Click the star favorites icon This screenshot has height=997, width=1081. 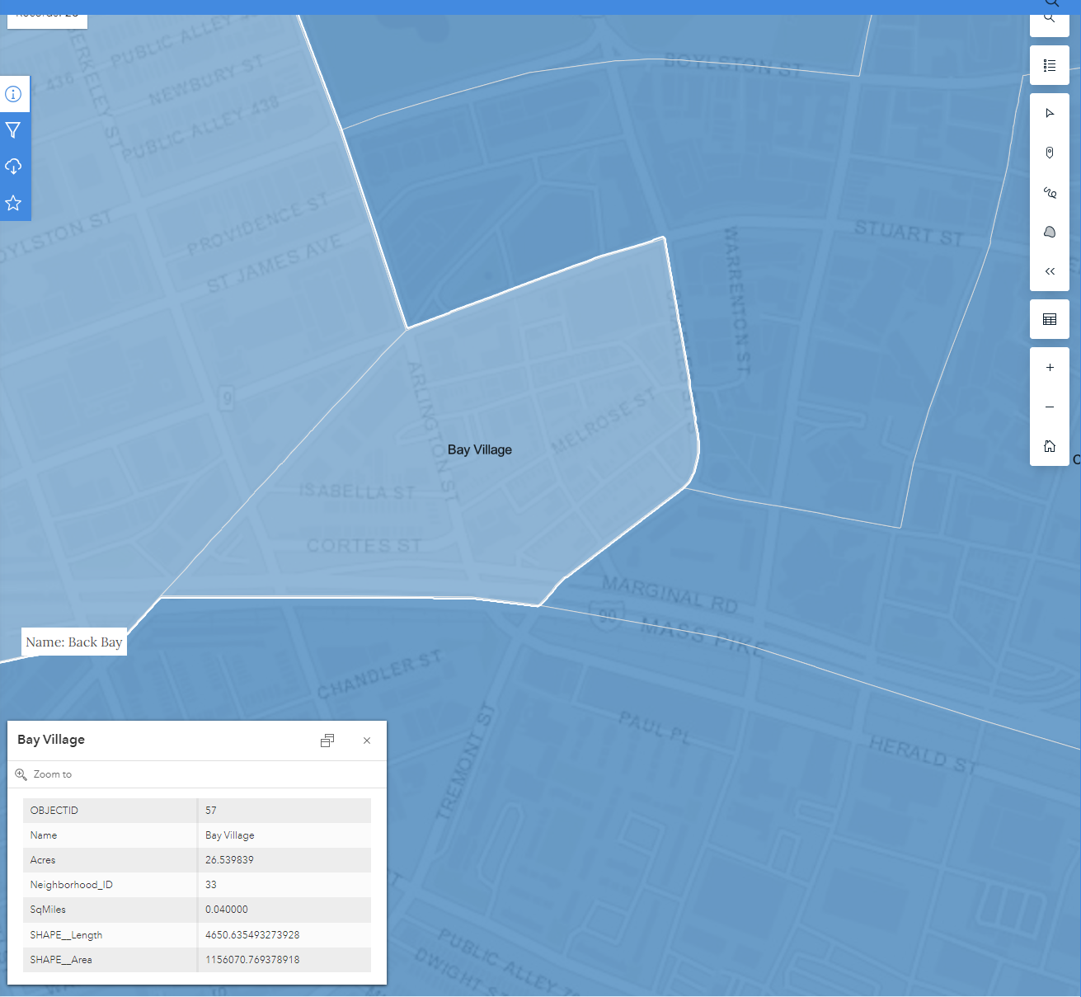tap(13, 203)
